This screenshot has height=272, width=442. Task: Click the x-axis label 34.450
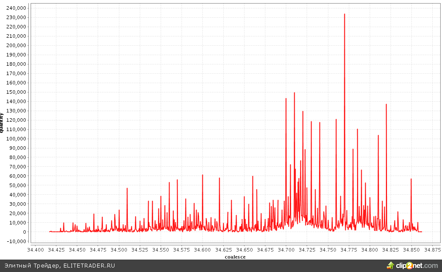(77, 250)
